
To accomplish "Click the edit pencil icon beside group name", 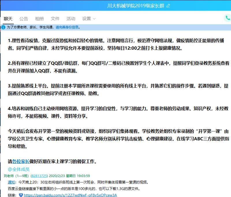I will (x=168, y=6).
